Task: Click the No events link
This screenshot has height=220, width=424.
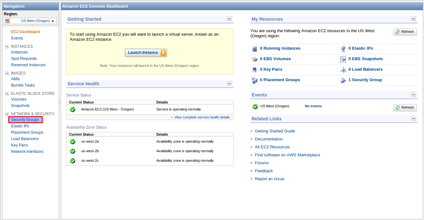Action: 313,106
